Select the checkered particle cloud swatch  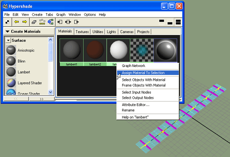click(142, 50)
